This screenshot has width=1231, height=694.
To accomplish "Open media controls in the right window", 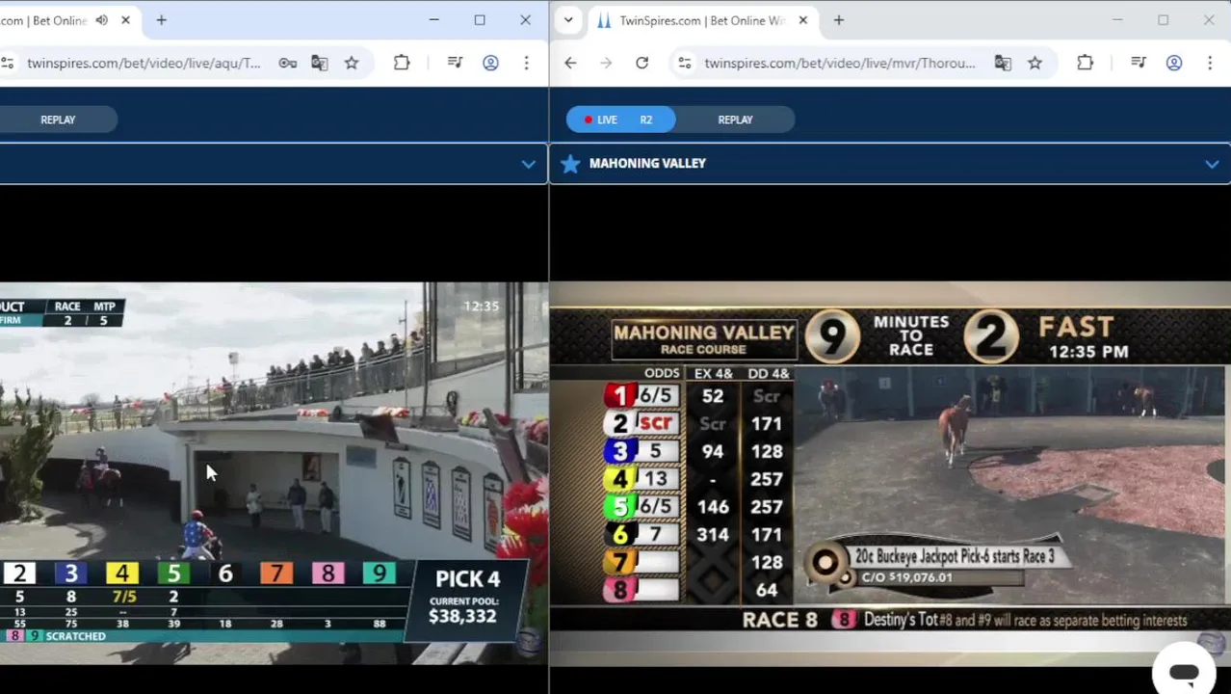I will click(1138, 63).
